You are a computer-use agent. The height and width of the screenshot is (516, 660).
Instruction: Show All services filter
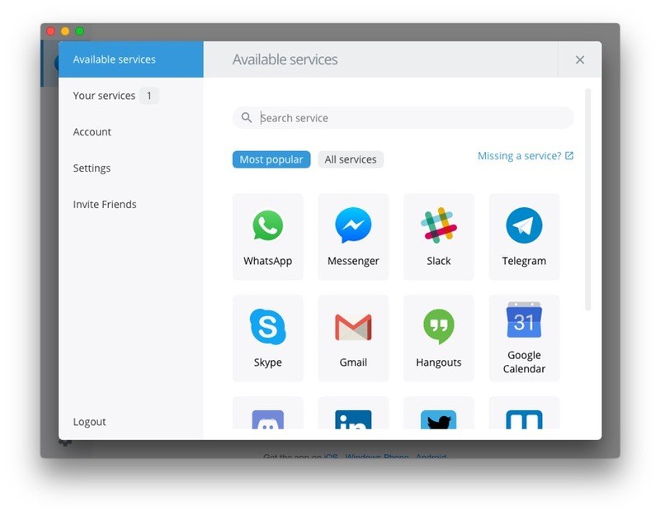(351, 159)
